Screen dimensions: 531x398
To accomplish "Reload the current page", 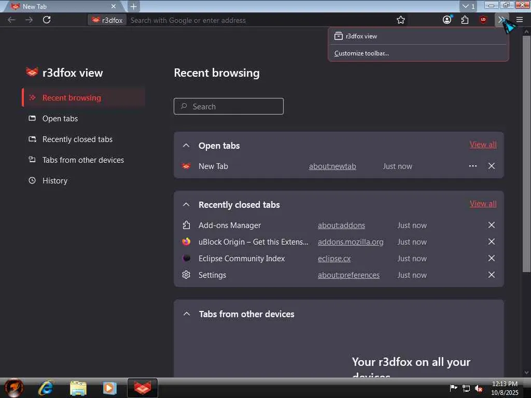I will click(47, 20).
